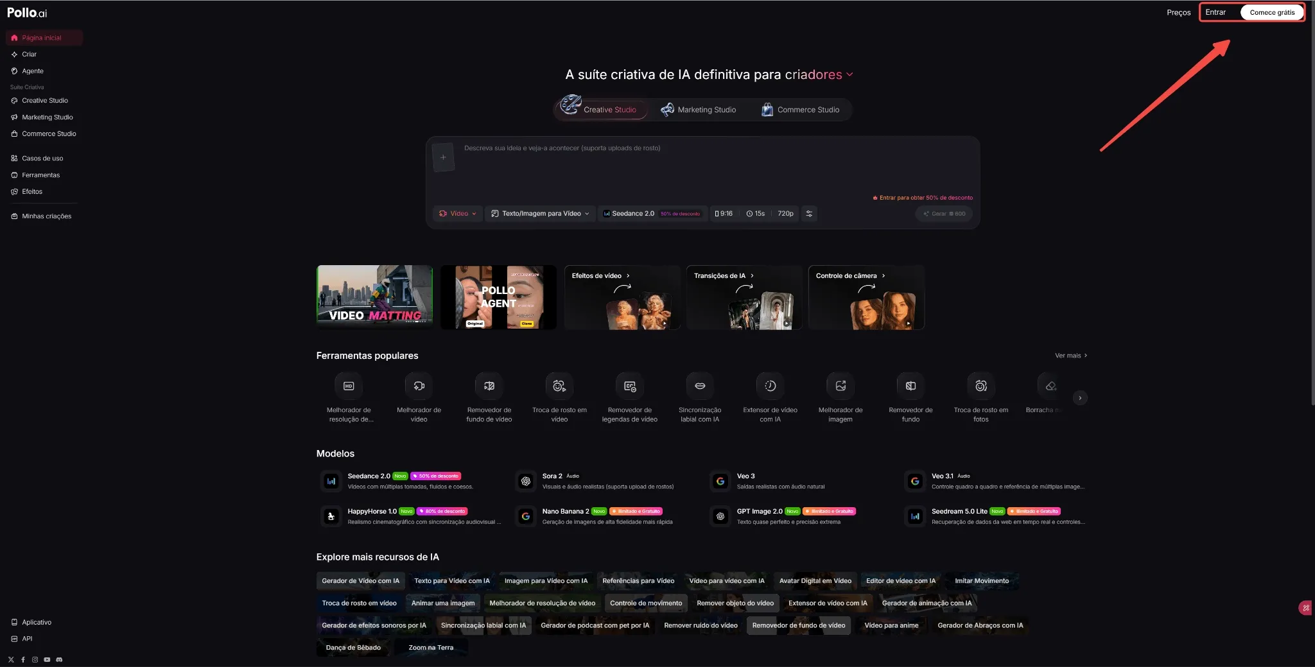Select the Sora 2 model icon
1315x667 pixels.
click(x=526, y=481)
